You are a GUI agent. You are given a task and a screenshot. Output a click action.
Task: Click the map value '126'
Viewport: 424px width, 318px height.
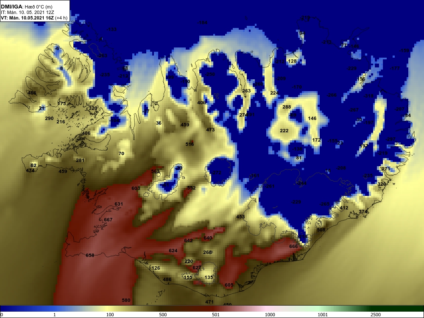tap(156, 268)
